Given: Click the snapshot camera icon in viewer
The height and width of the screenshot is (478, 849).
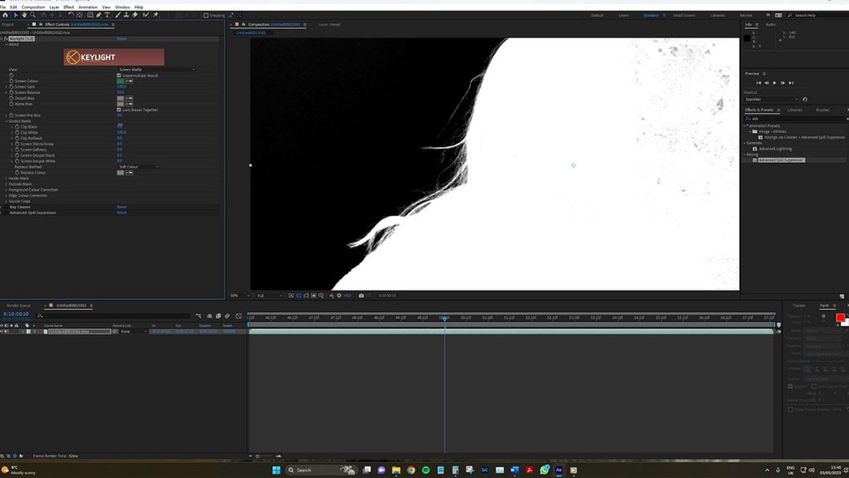Looking at the screenshot, I should click(x=361, y=295).
